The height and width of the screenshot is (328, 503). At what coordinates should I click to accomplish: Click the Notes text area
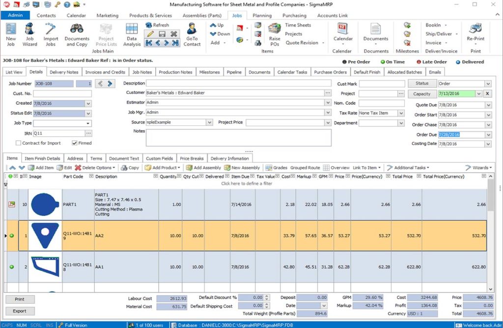(x=239, y=138)
